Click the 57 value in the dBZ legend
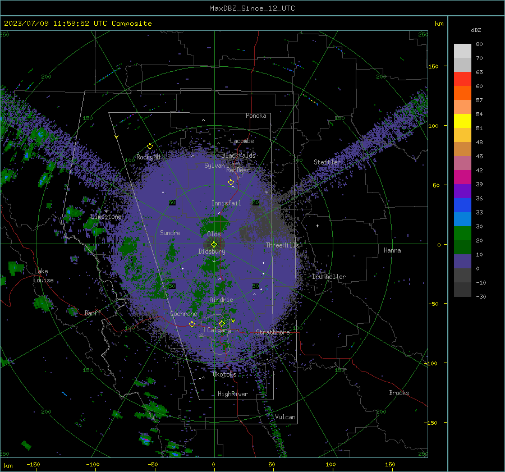This screenshot has width=505, height=472. pyautogui.click(x=479, y=100)
